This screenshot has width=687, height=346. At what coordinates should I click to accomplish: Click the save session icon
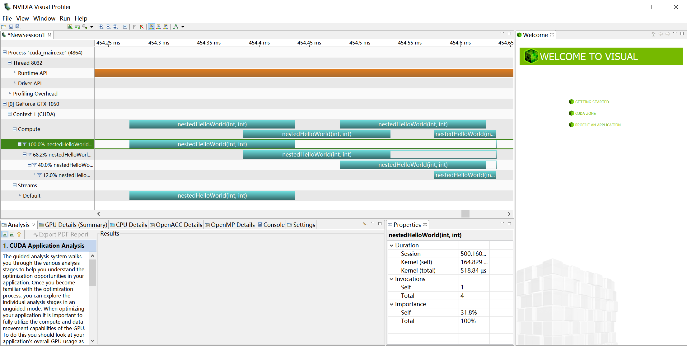click(11, 27)
